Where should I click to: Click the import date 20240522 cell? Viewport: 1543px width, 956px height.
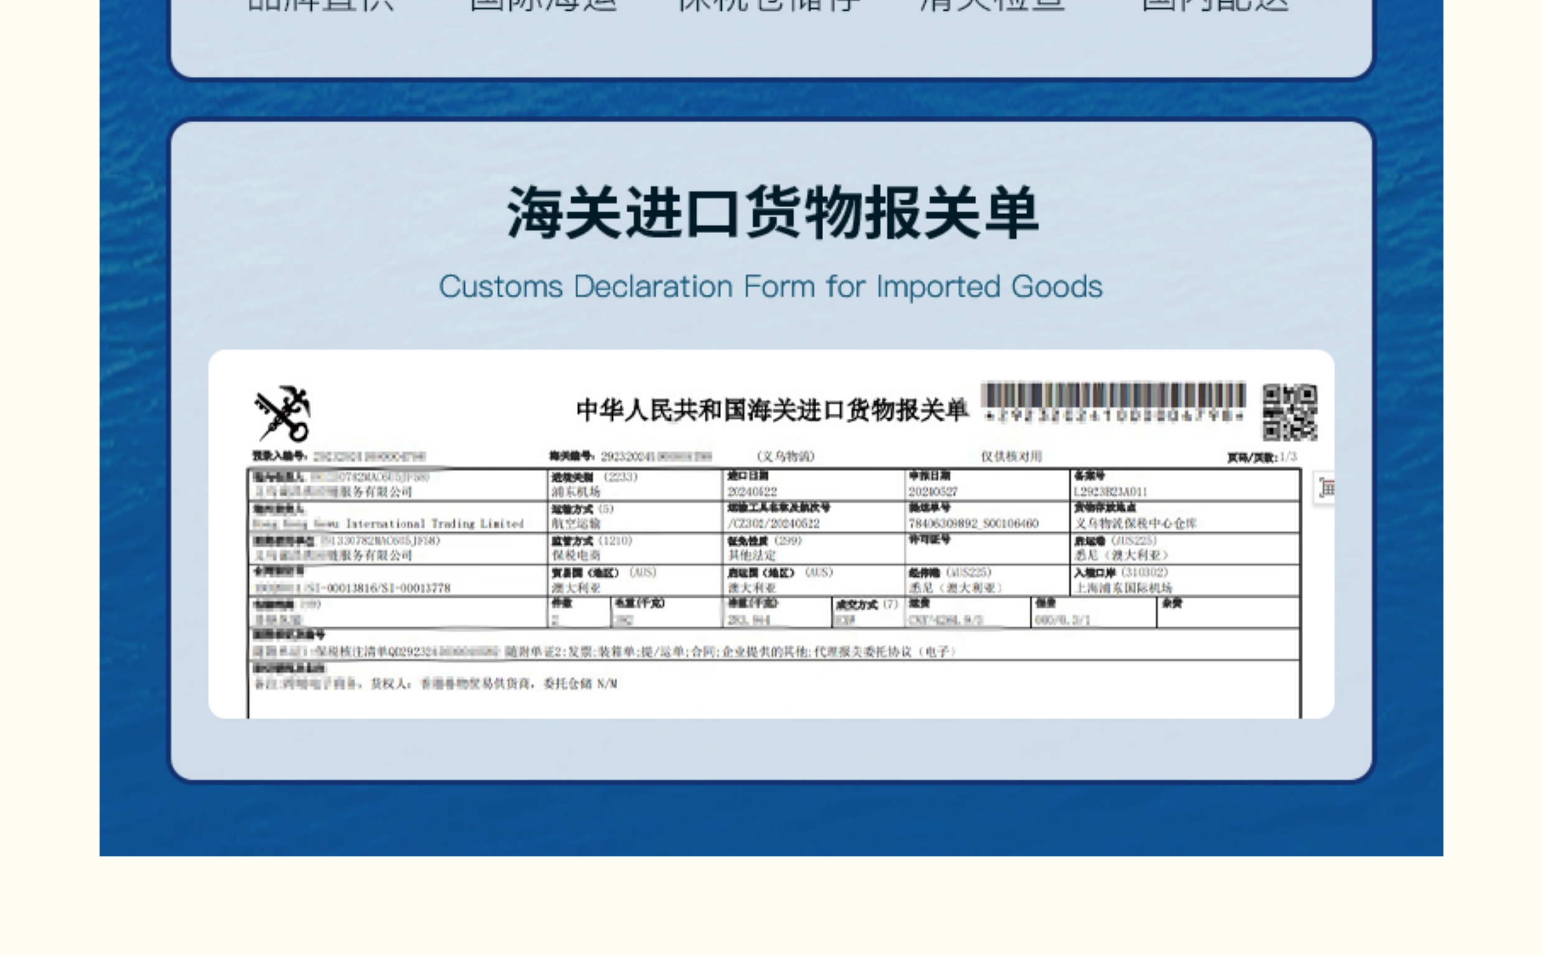click(752, 491)
